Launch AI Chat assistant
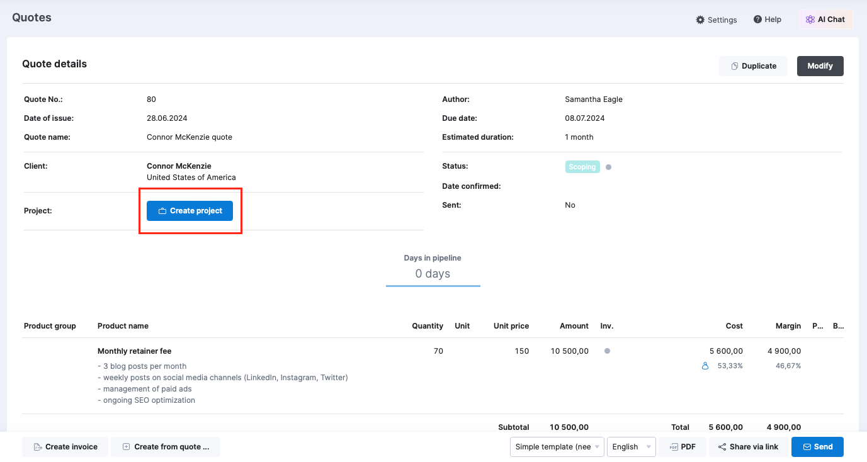 tap(825, 20)
